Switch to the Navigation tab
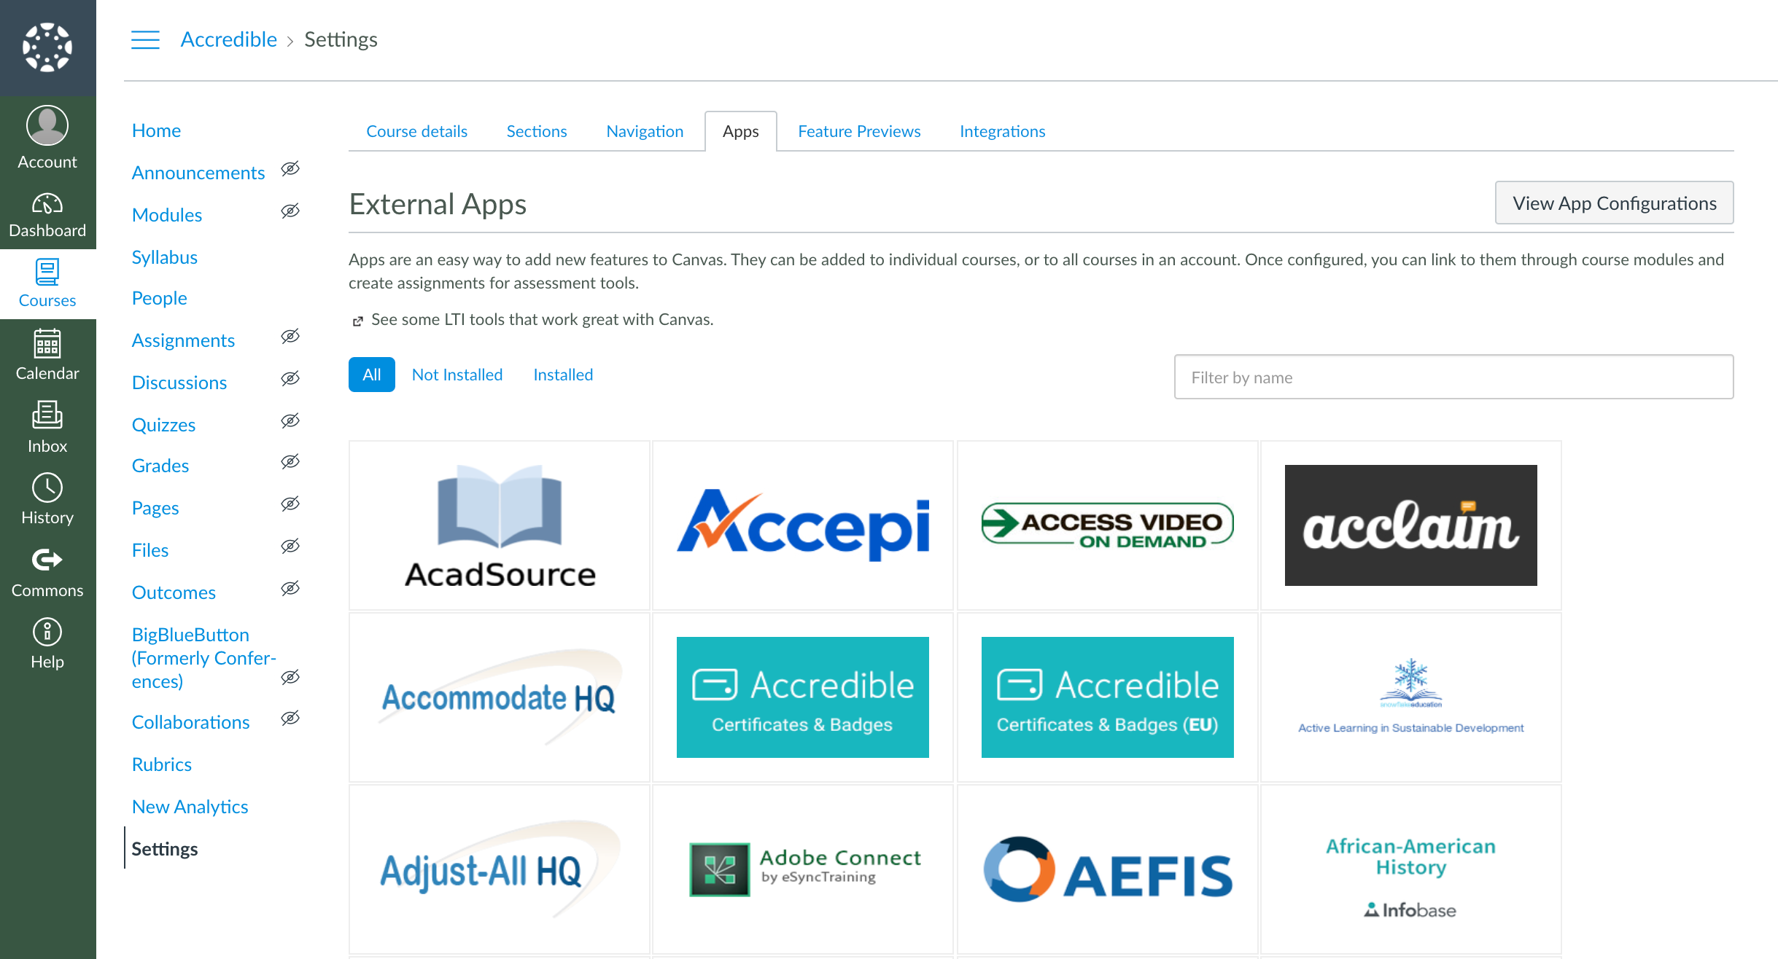Viewport: 1778px width, 959px height. (644, 131)
